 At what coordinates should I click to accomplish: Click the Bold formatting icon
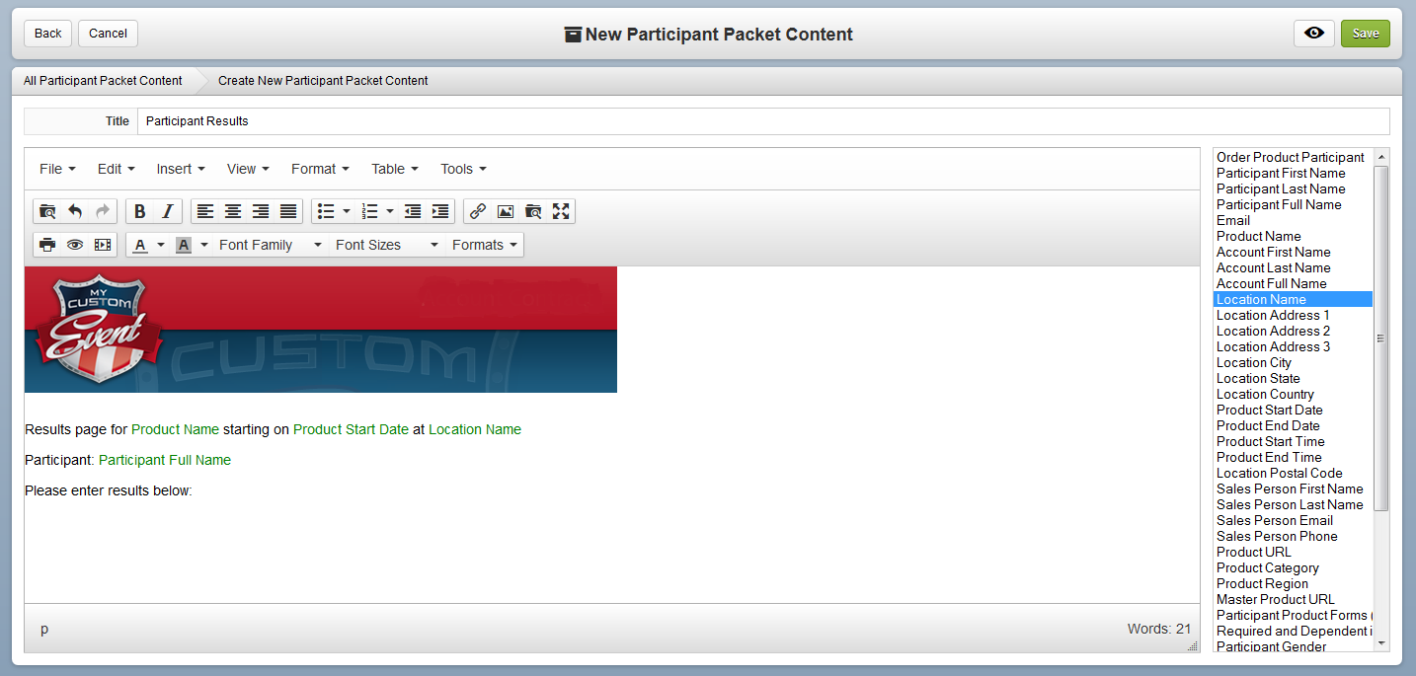140,211
